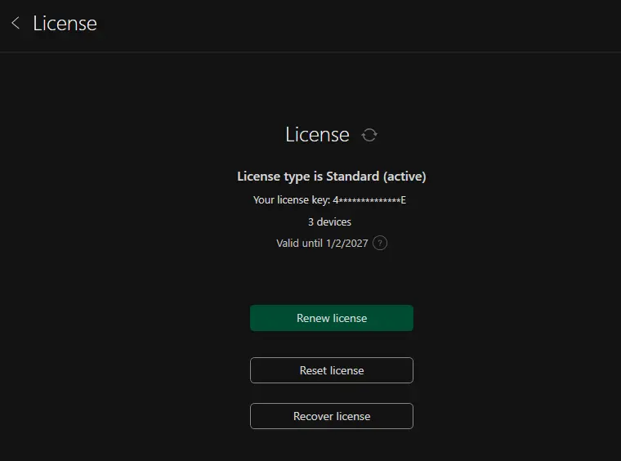Click the centered License heading
This screenshot has width=621, height=461.
[317, 135]
